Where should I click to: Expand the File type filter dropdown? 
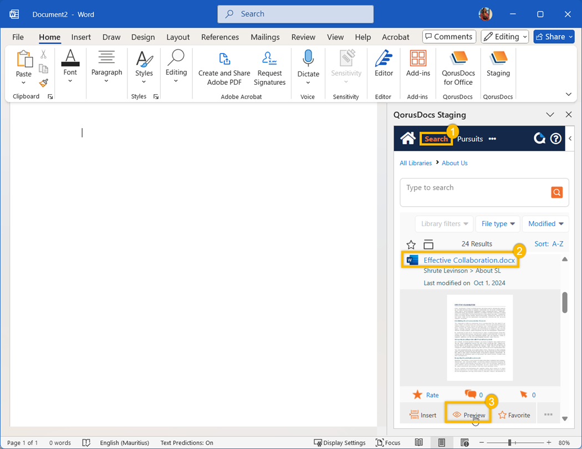point(497,224)
